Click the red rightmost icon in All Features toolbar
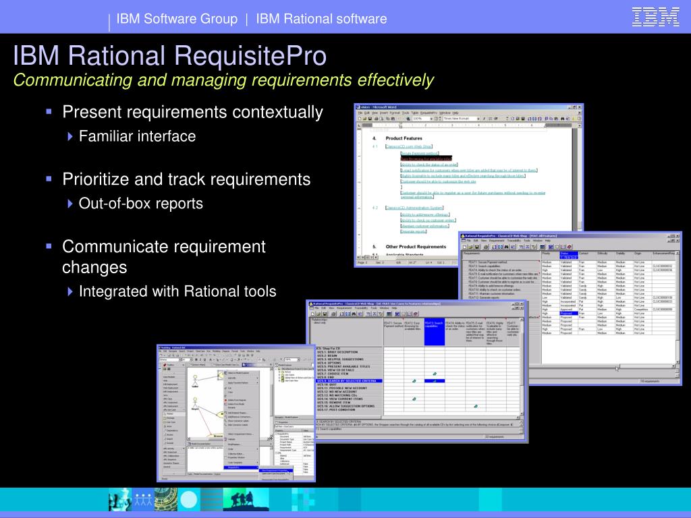The width and height of the screenshot is (691, 518). click(570, 247)
